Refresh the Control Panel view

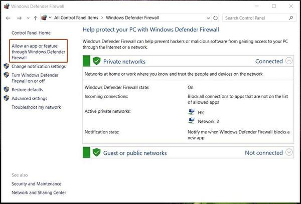tap(215, 18)
